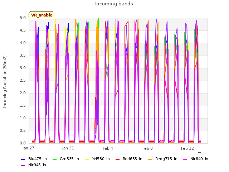Toggle the Nir945_in legend entry
This screenshot has height=172, width=229.
pos(34,165)
